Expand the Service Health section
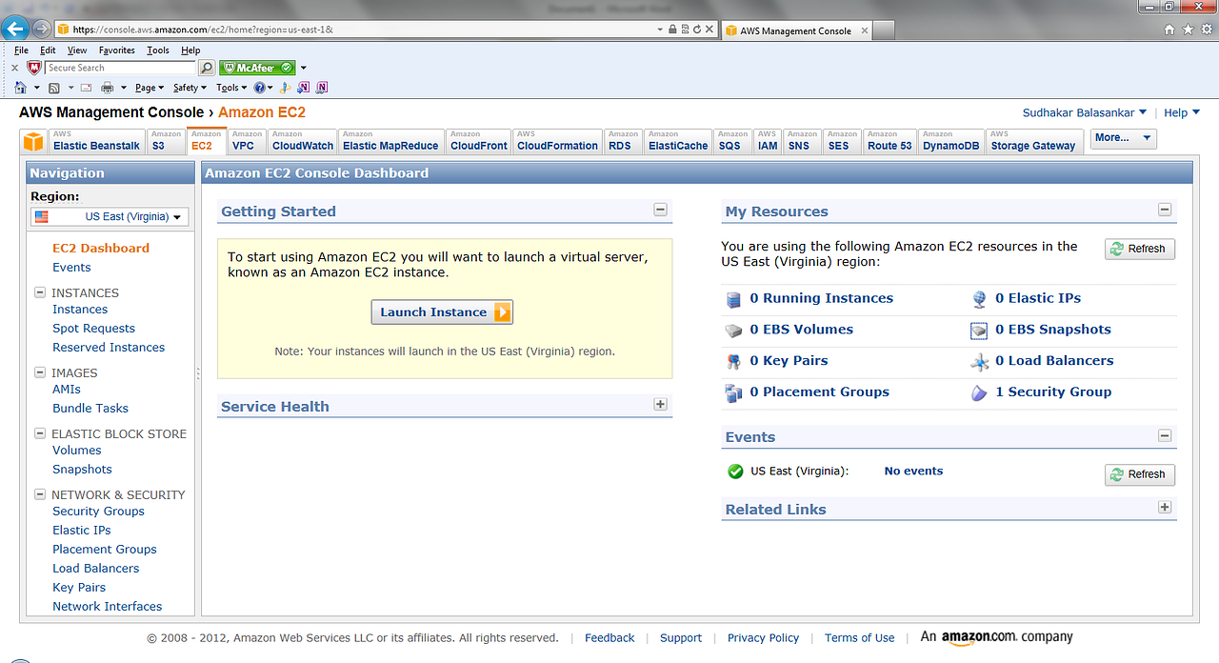Viewport: 1219px width, 663px height. pos(660,405)
